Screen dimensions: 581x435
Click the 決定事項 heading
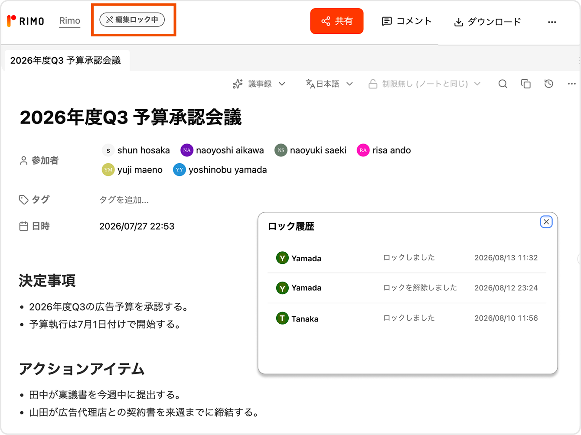tap(47, 281)
